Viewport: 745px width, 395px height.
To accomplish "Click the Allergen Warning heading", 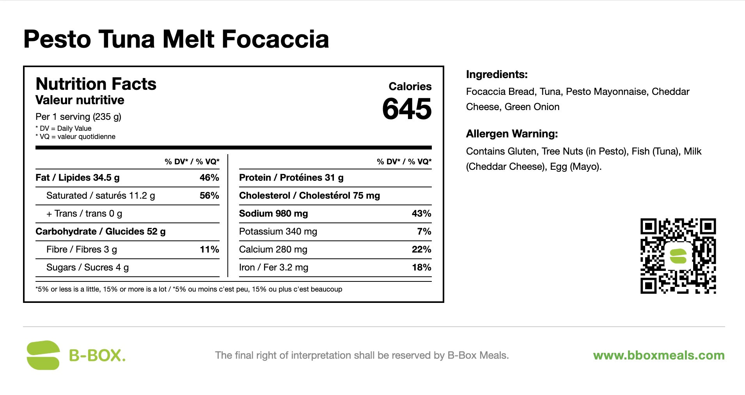I will coord(512,133).
